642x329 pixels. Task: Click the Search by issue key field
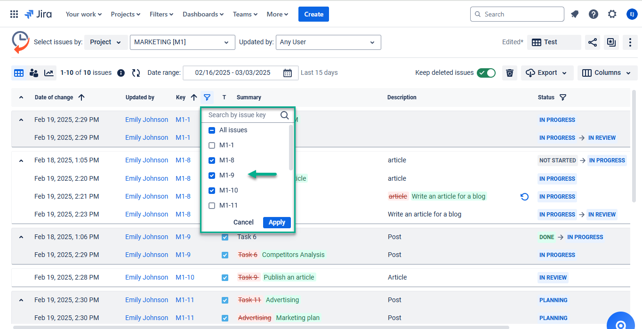click(242, 115)
